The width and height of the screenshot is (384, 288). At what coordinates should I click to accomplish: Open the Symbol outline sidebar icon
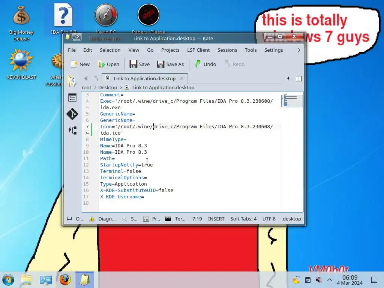[x=72, y=98]
